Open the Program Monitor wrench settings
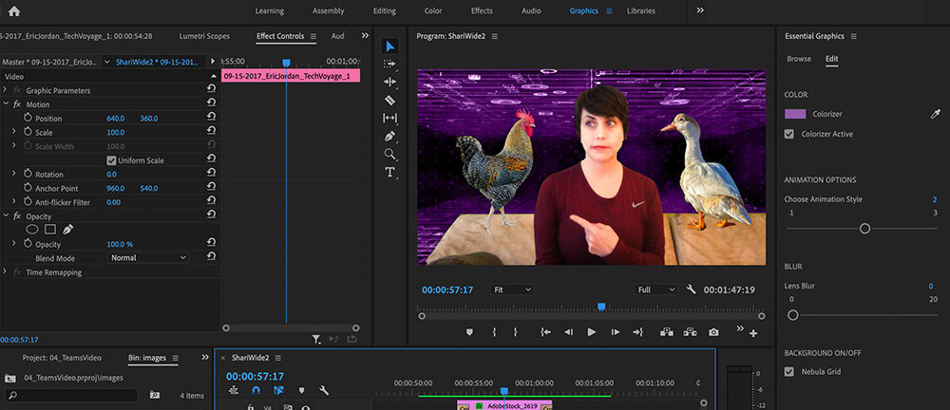The image size is (950, 410). [x=691, y=289]
